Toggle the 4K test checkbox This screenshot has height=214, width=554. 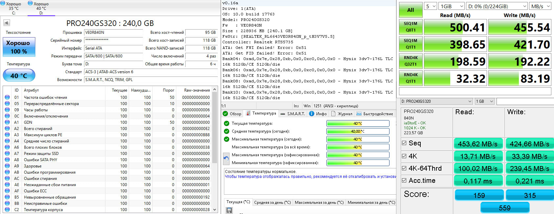(x=404, y=156)
